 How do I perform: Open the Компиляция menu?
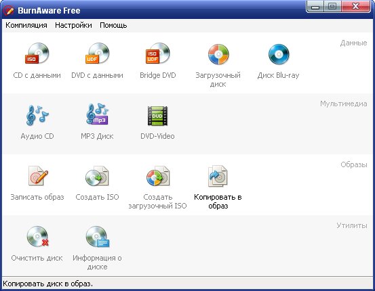point(26,25)
